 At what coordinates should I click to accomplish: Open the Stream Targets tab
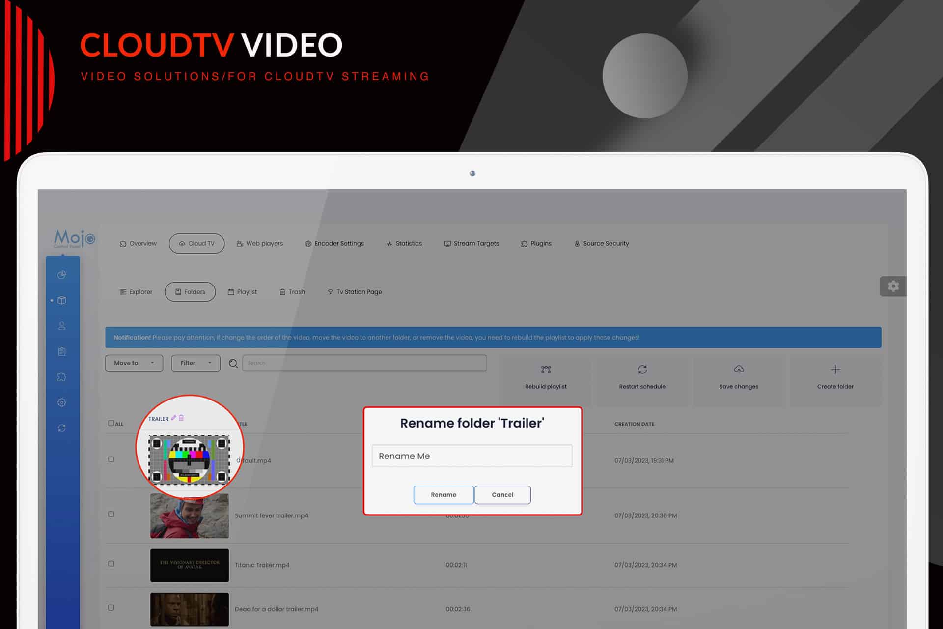(471, 244)
